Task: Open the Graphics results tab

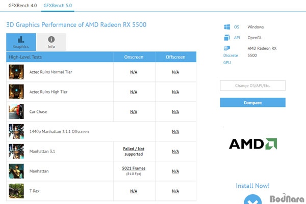Action: [21, 42]
